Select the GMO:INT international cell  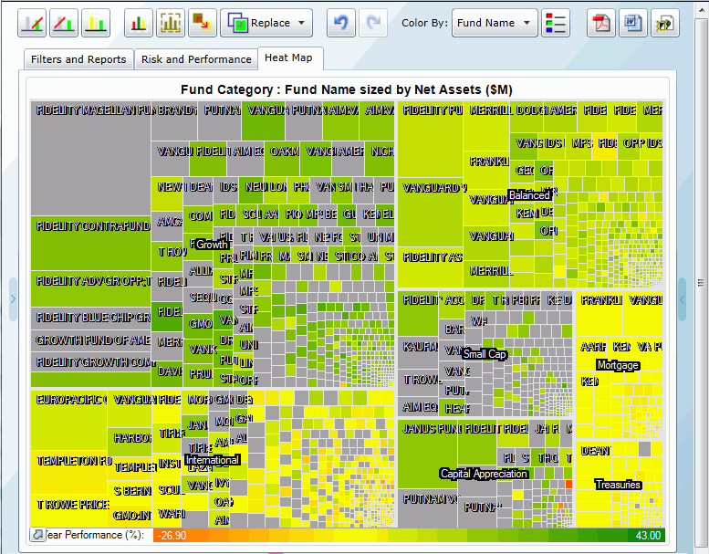[130, 516]
